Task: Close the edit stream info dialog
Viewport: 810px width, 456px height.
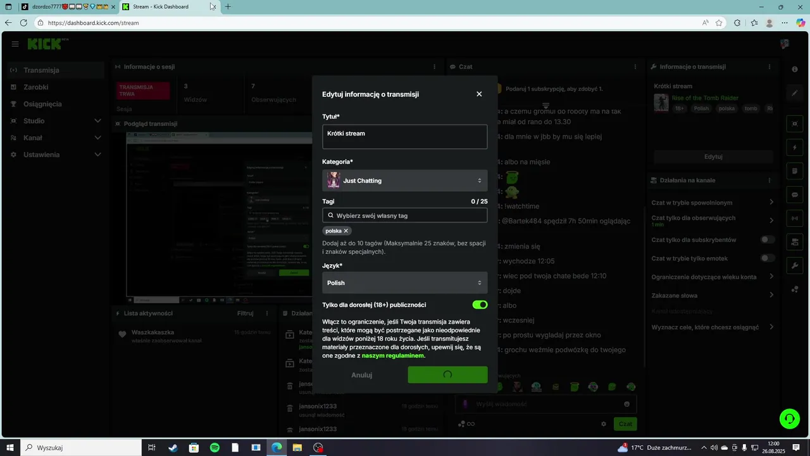Action: tap(479, 94)
